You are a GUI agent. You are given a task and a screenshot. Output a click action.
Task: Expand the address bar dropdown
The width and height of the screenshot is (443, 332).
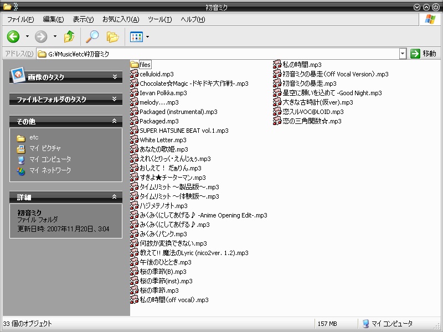coord(403,54)
